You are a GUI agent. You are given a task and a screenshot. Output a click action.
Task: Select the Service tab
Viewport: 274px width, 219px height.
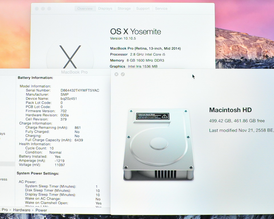tap(161, 9)
